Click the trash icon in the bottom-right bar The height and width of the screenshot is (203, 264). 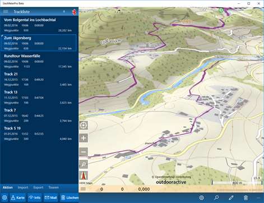pos(246,197)
